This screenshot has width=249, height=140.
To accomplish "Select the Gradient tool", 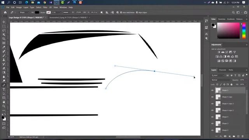I will tap(4, 73).
